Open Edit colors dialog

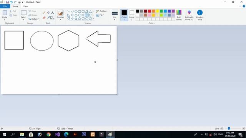point(179,15)
